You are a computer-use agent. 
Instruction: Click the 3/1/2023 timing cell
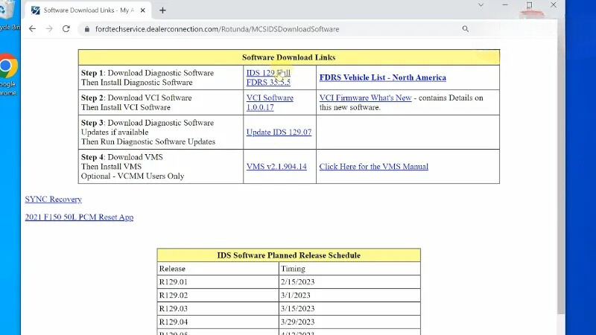tap(349, 295)
